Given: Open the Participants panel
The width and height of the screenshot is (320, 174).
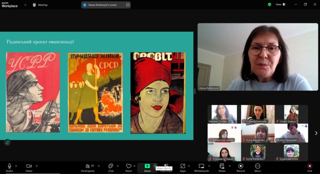Looking at the screenshot, I should click(88, 168).
